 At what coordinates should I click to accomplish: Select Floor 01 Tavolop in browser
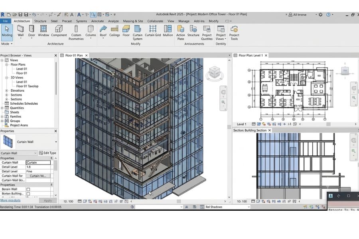point(27,86)
